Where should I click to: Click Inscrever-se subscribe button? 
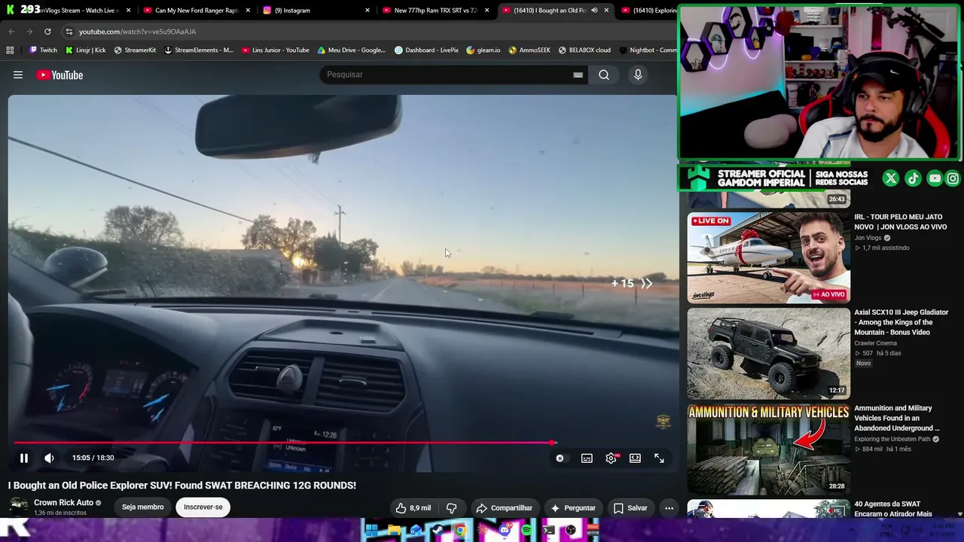tap(203, 507)
